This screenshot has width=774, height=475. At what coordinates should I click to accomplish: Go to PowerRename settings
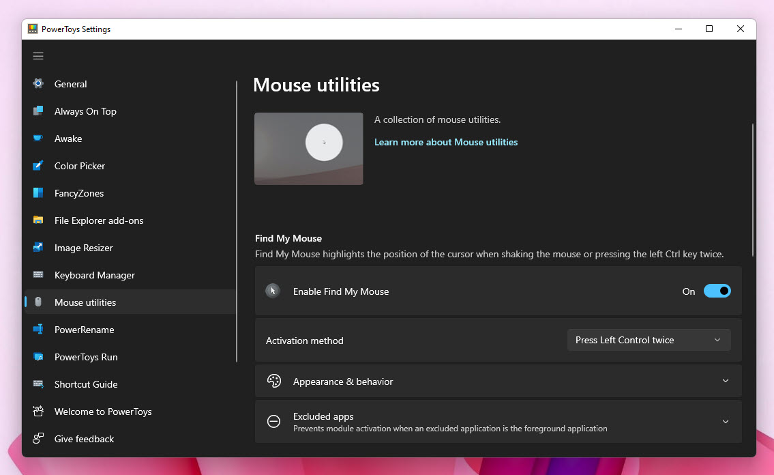tap(130, 330)
